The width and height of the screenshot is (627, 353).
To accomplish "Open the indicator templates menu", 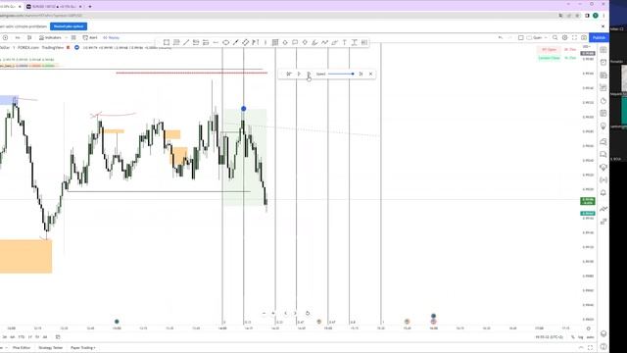I will (73, 37).
